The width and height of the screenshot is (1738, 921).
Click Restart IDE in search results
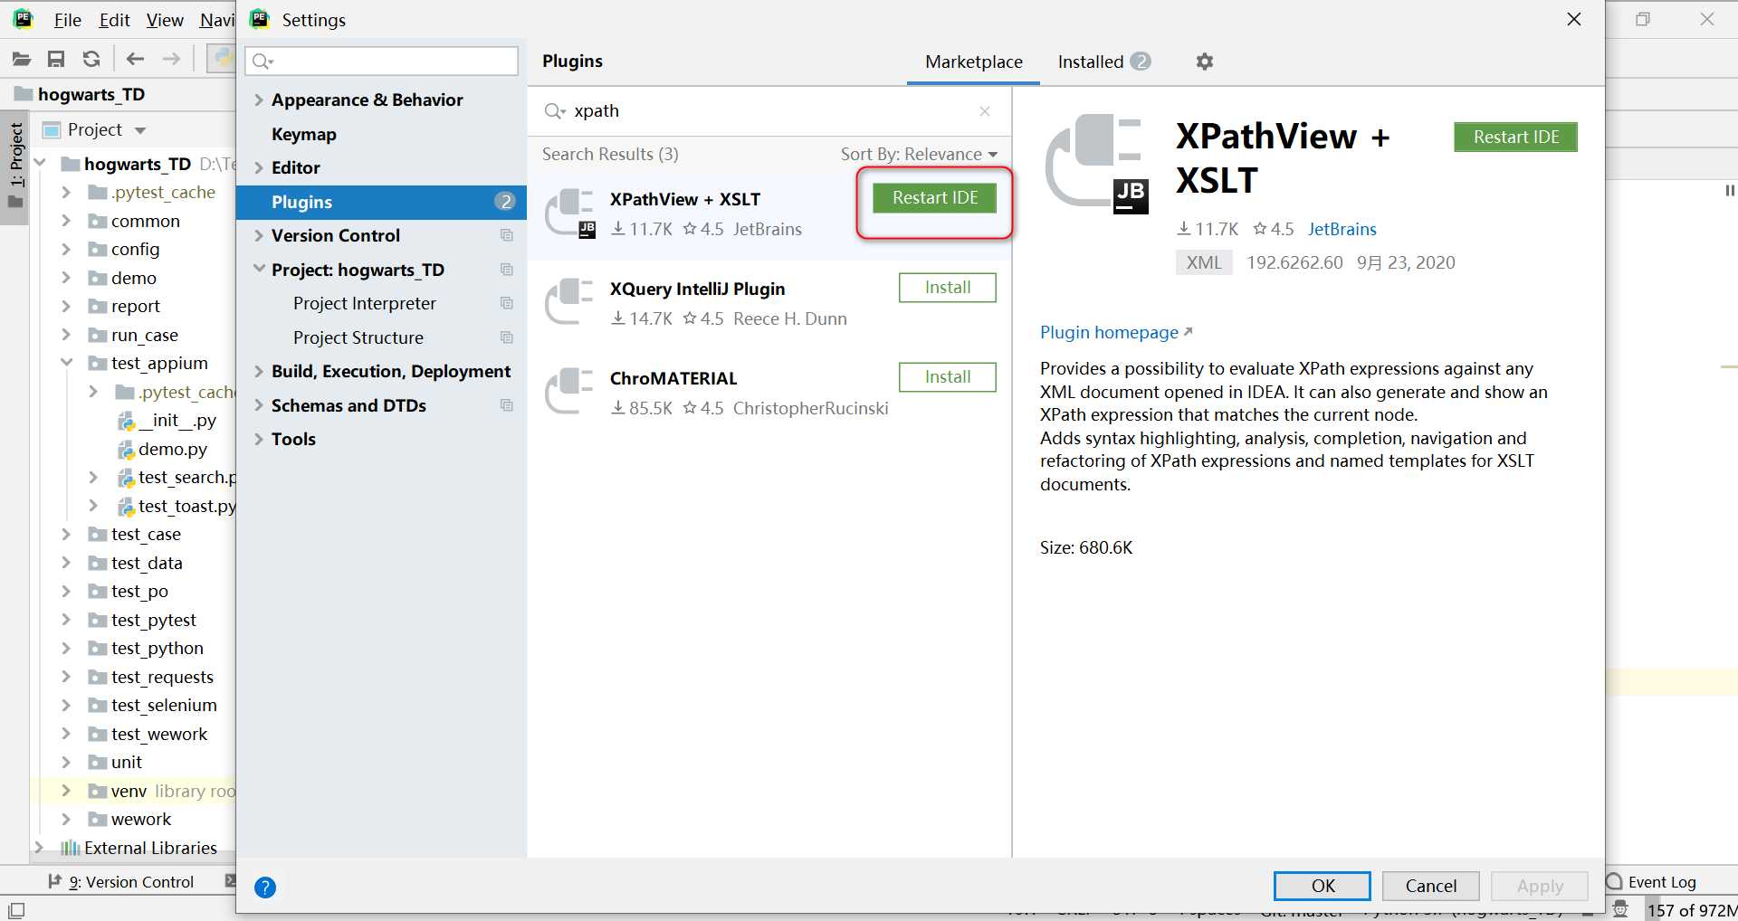935,198
